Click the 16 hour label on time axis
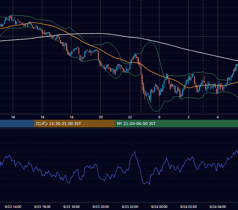The width and height of the screenshot is (238, 210). (42, 117)
